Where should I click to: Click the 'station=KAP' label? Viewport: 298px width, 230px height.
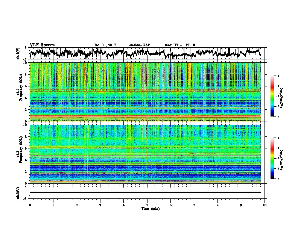tap(140, 45)
